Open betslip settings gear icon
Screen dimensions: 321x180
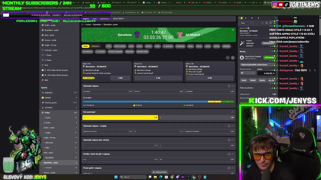coord(267,23)
